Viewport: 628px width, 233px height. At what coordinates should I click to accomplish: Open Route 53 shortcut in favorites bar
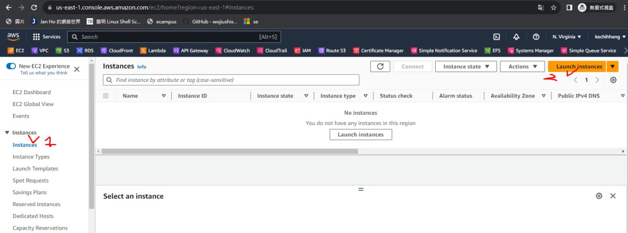pos(332,51)
